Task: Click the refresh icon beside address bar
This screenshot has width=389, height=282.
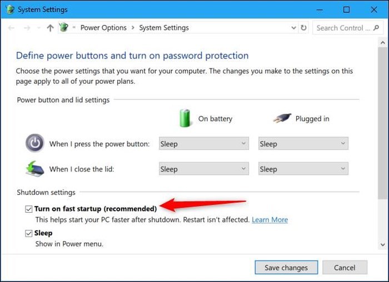Action: pyautogui.click(x=303, y=28)
